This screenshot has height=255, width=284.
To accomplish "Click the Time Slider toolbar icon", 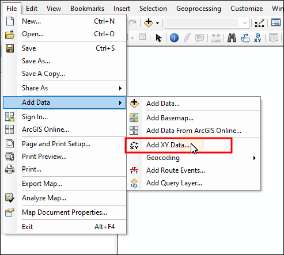I will click(274, 38).
